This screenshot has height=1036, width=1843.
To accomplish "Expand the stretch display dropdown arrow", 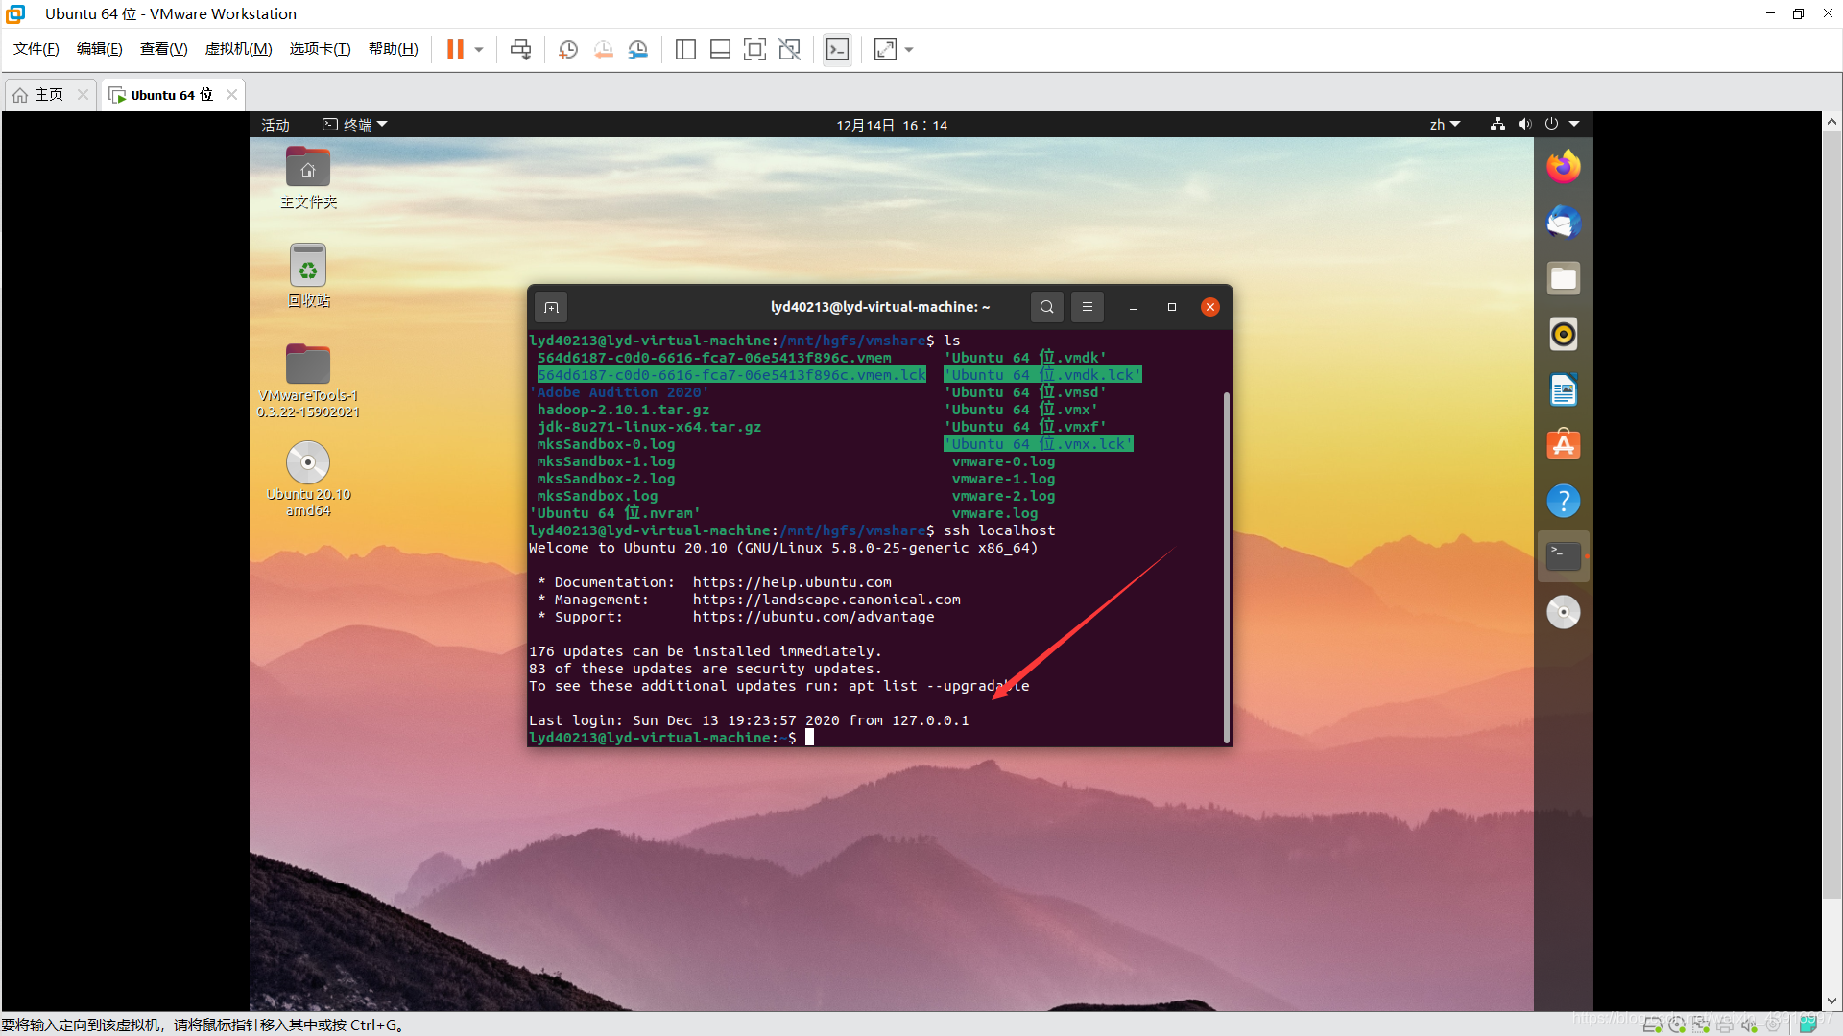I will (909, 50).
